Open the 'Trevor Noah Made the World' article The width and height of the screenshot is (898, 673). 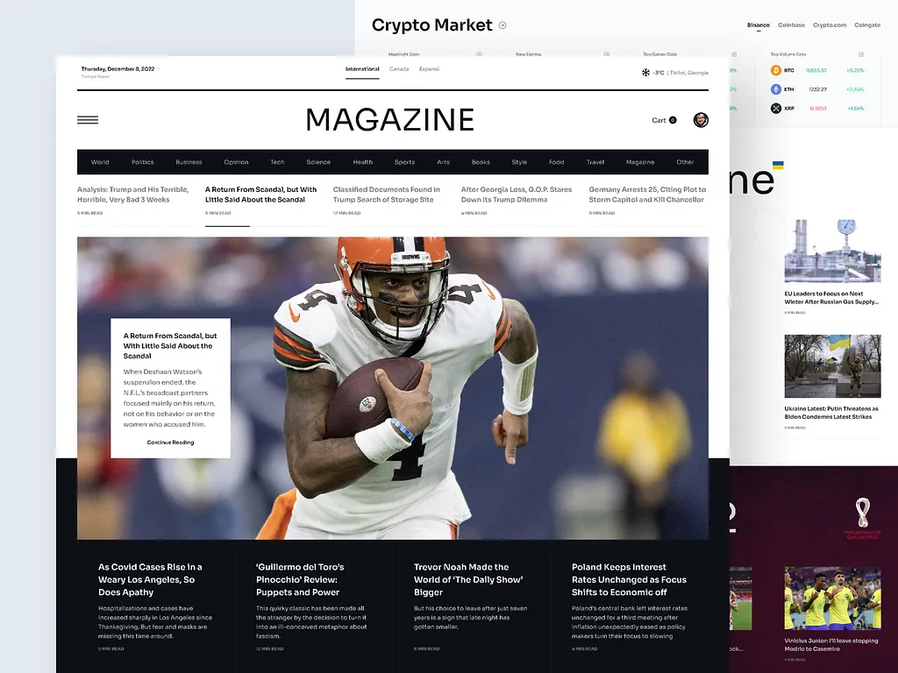tap(468, 579)
